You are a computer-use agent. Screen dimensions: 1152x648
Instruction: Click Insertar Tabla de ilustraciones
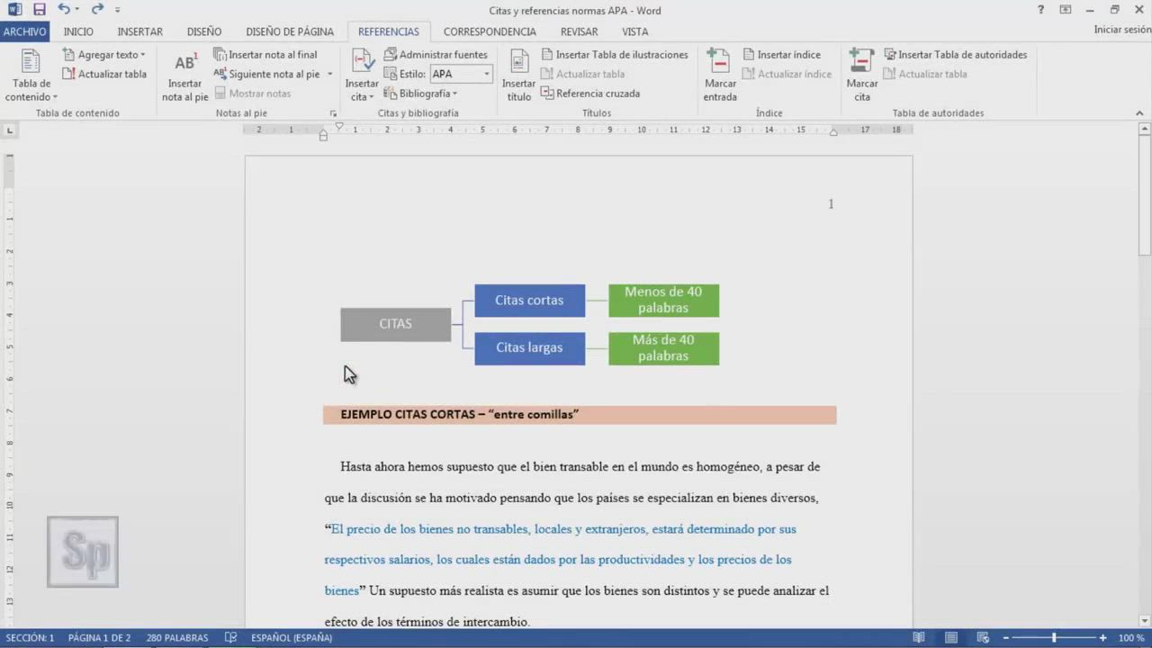tap(614, 55)
